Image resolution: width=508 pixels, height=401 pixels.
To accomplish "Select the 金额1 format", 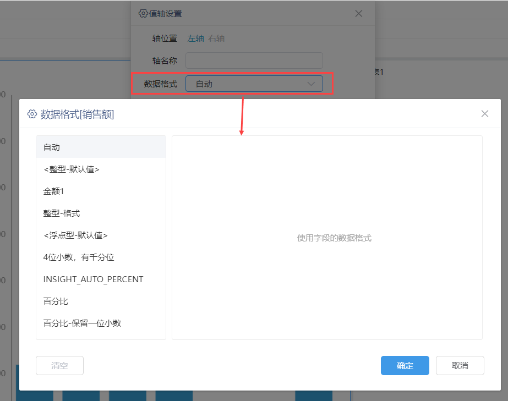I will pos(101,191).
